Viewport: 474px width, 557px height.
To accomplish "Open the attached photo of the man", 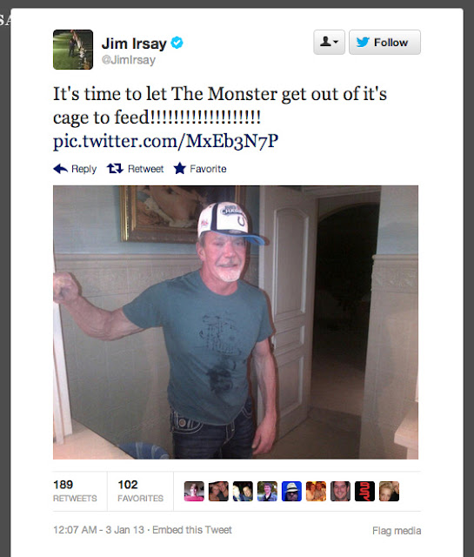I will 236,322.
